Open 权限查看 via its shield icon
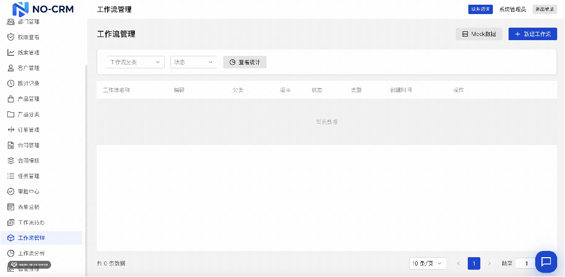Screen dimensions: 565x277 pos(11,37)
